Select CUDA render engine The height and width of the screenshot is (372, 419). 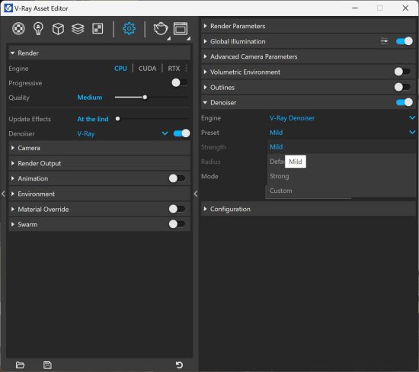147,69
